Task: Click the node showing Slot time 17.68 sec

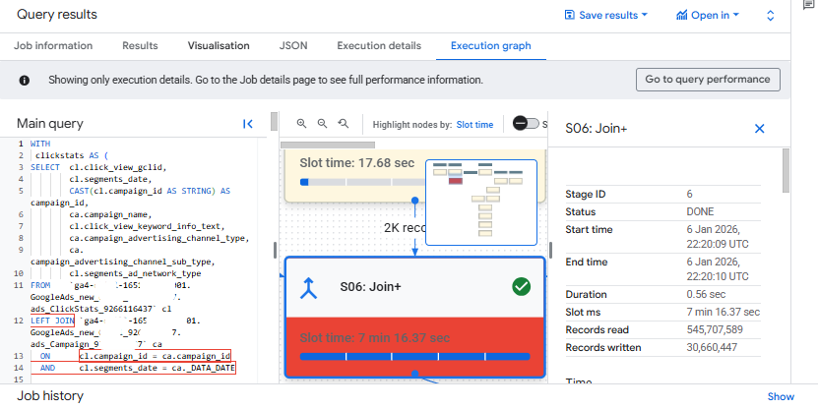Action: click(414, 175)
